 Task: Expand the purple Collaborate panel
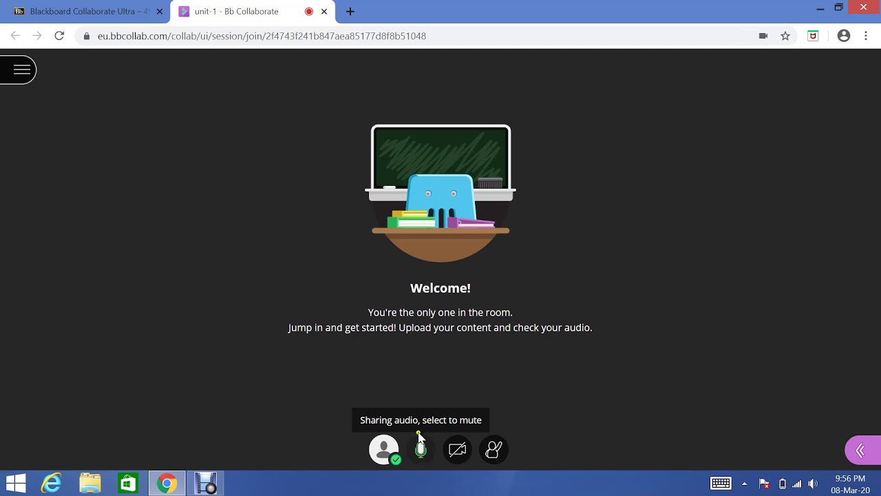(x=862, y=451)
